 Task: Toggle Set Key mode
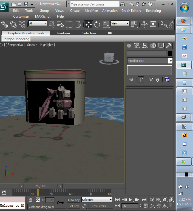(x=73, y=206)
